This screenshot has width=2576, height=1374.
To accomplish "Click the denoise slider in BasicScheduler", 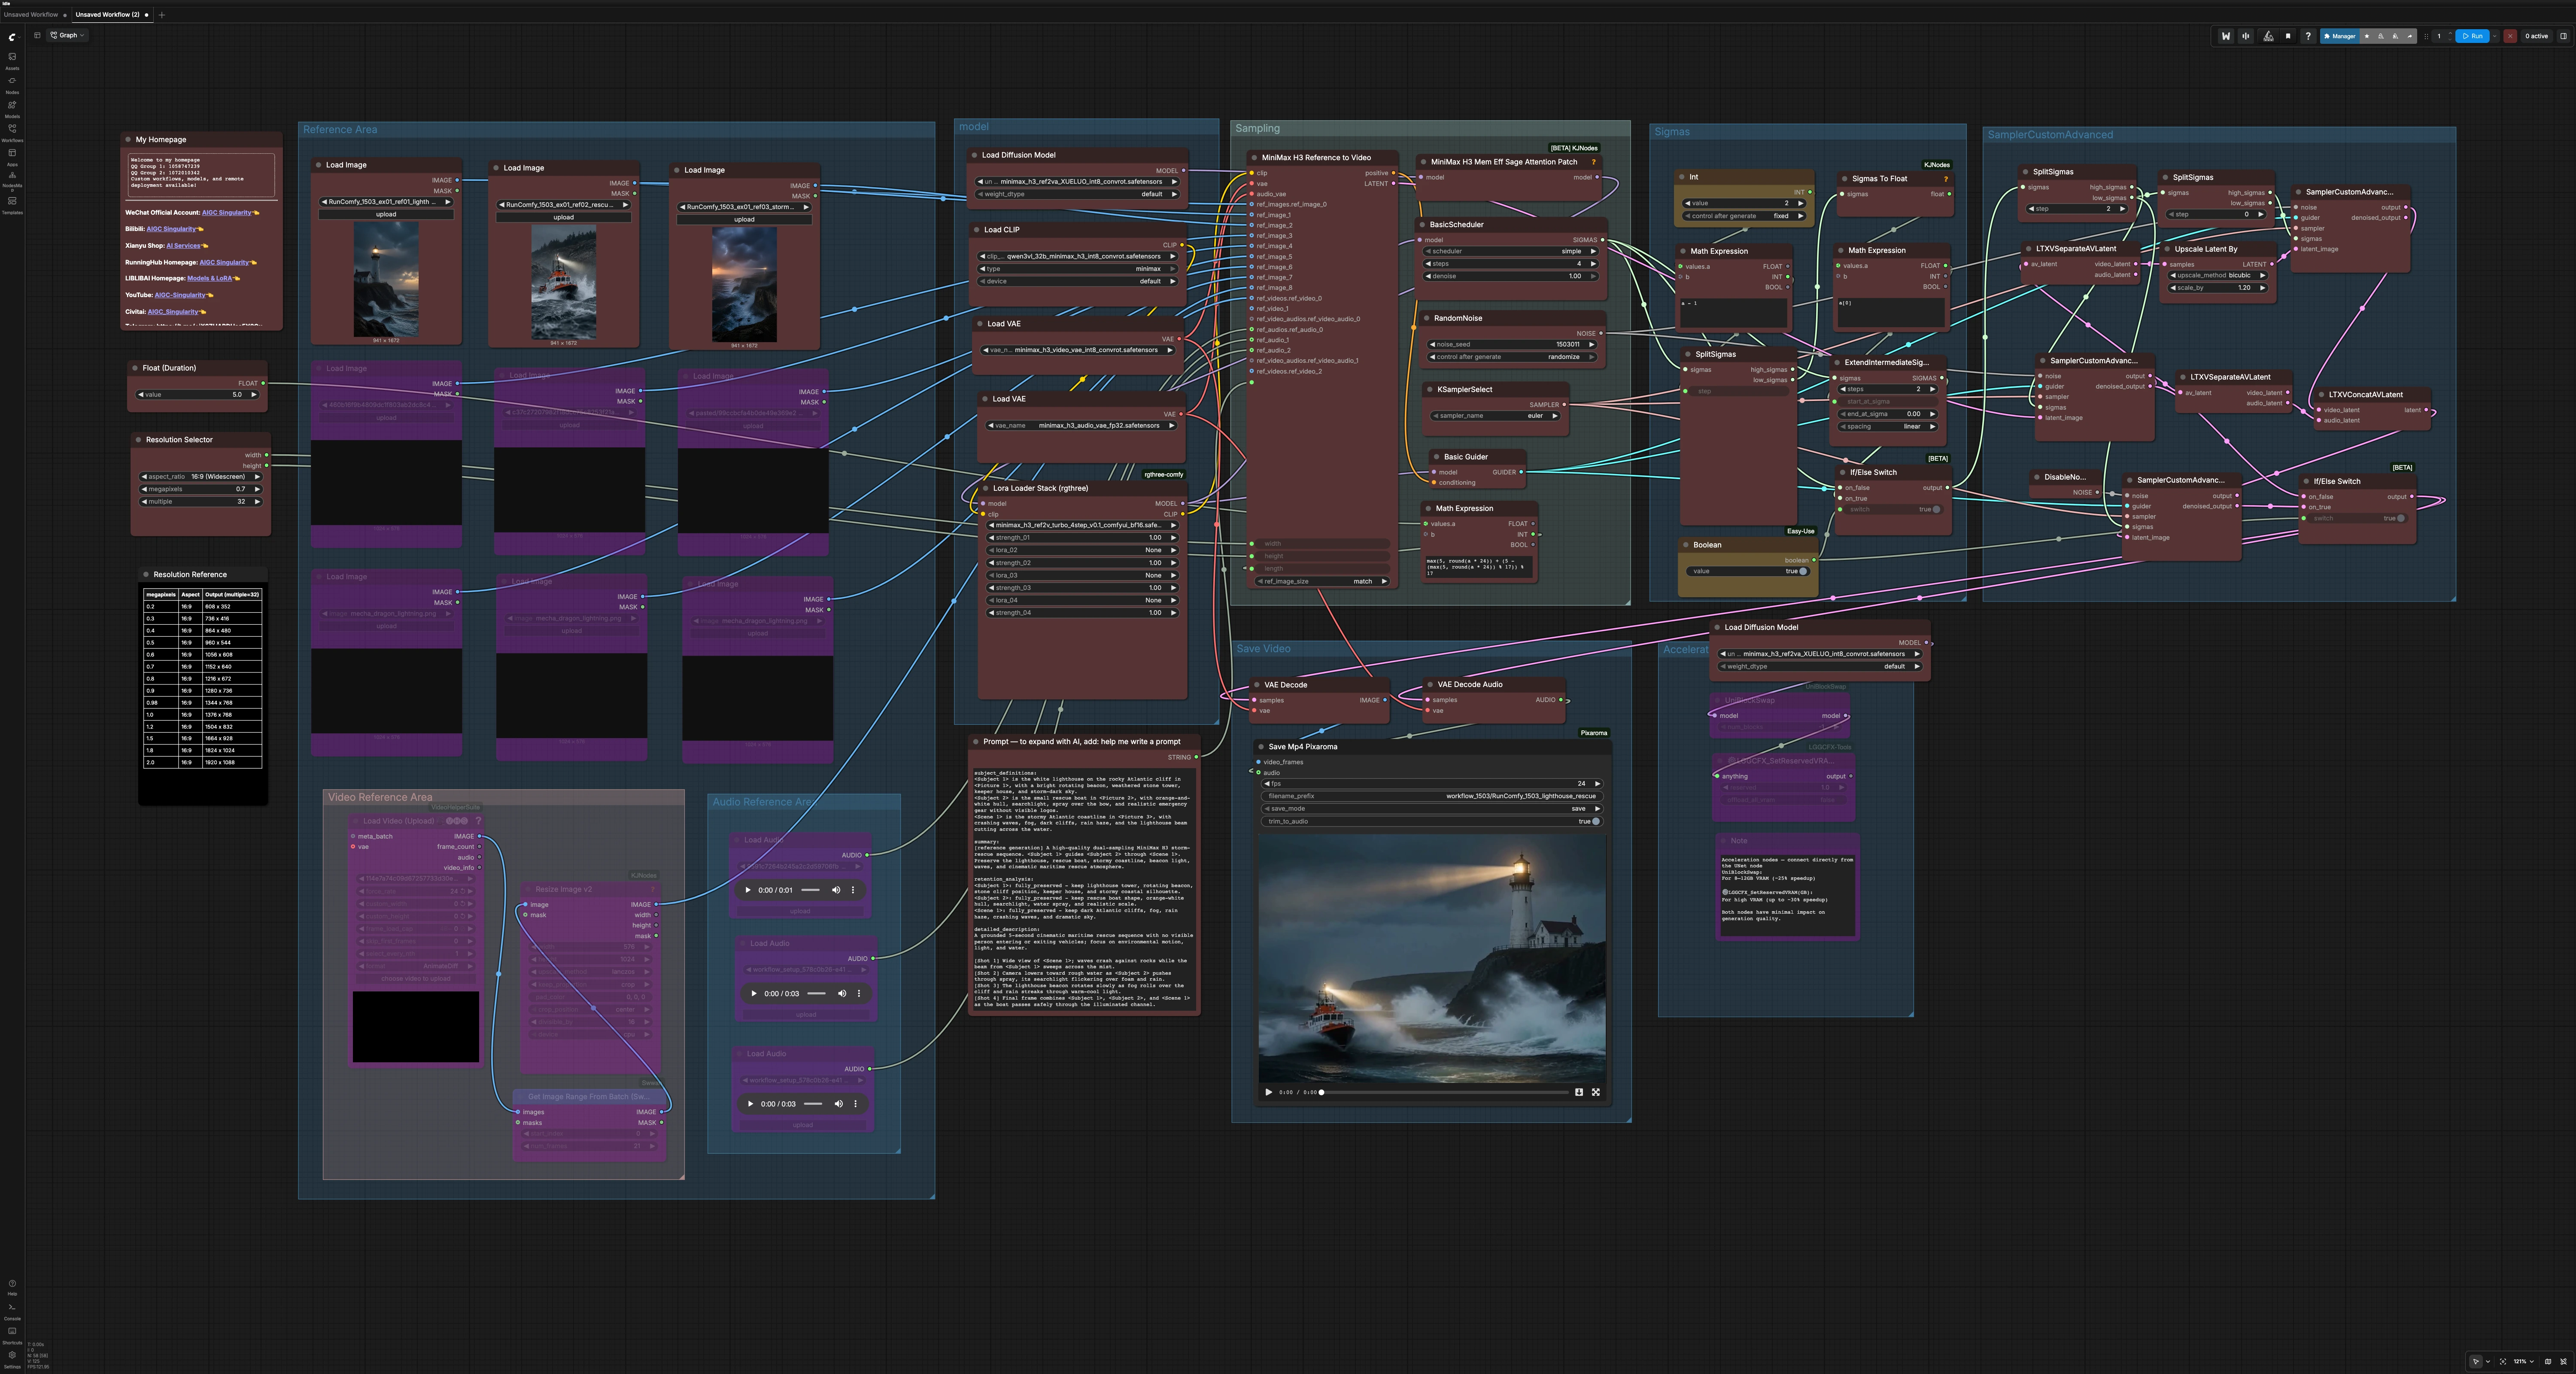I will click(x=1510, y=276).
